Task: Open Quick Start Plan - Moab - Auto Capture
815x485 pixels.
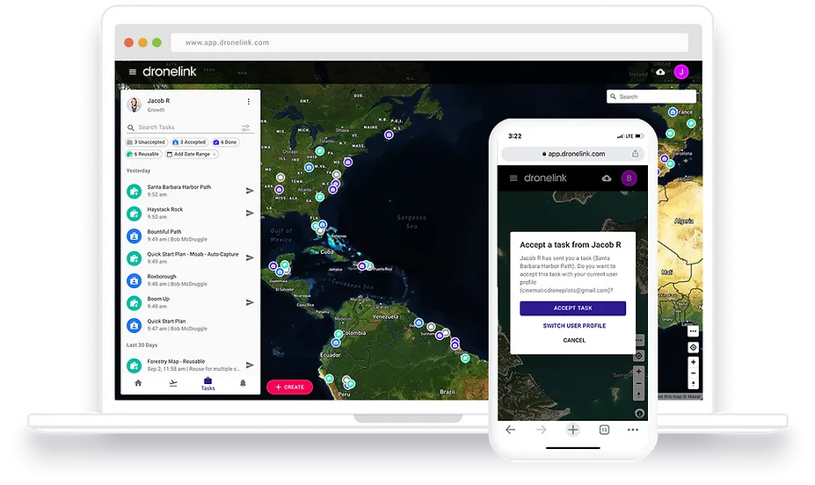Action: tap(190, 258)
